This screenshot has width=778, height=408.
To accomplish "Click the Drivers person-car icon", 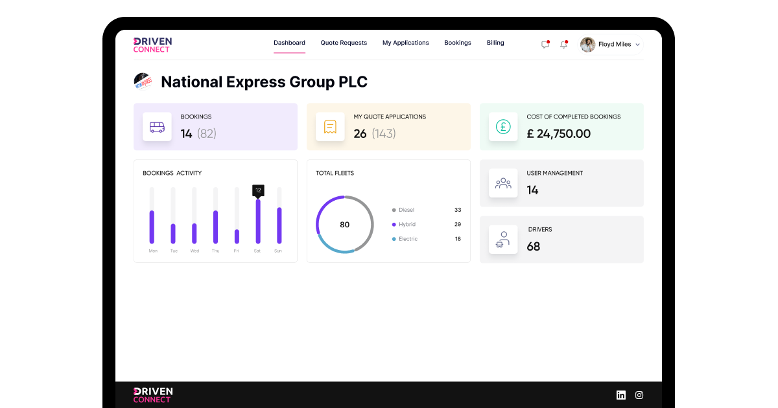I will 503,240.
